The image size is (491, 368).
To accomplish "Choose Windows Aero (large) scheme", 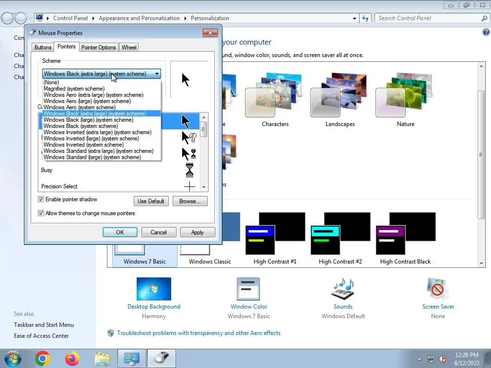I will click(102, 101).
